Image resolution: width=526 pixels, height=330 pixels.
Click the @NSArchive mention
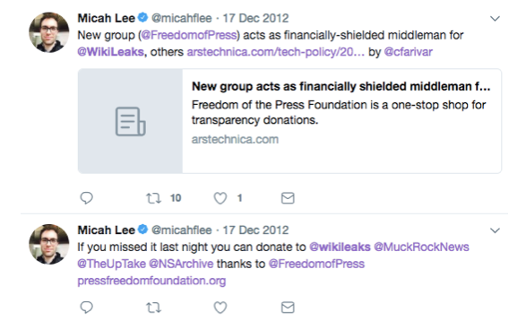coord(181,264)
